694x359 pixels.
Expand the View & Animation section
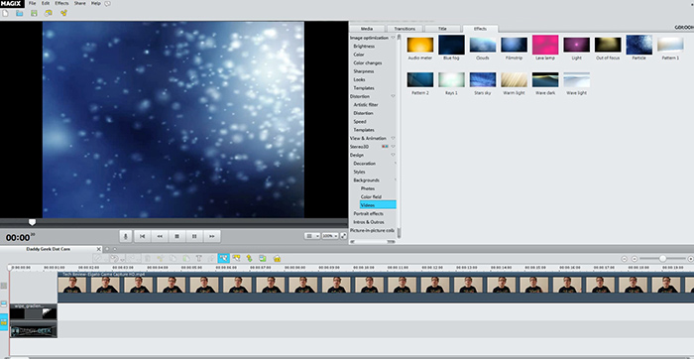pyautogui.click(x=393, y=138)
